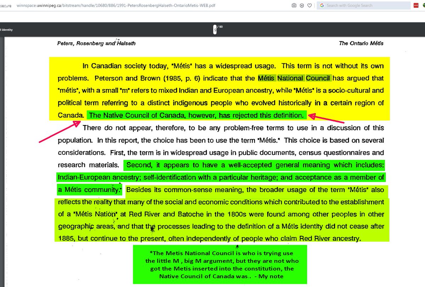Click the 'Second, it appears to have' sentence
425x287 pixels.
click(x=254, y=165)
